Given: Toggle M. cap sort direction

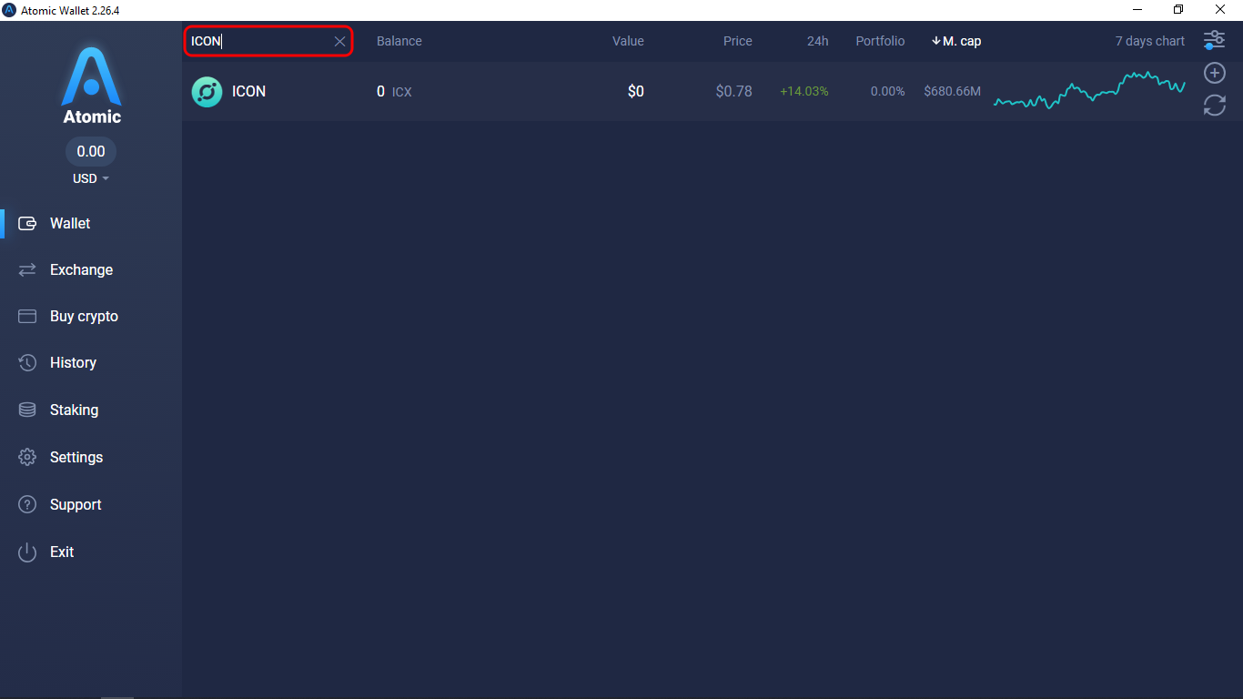Looking at the screenshot, I should tap(956, 41).
